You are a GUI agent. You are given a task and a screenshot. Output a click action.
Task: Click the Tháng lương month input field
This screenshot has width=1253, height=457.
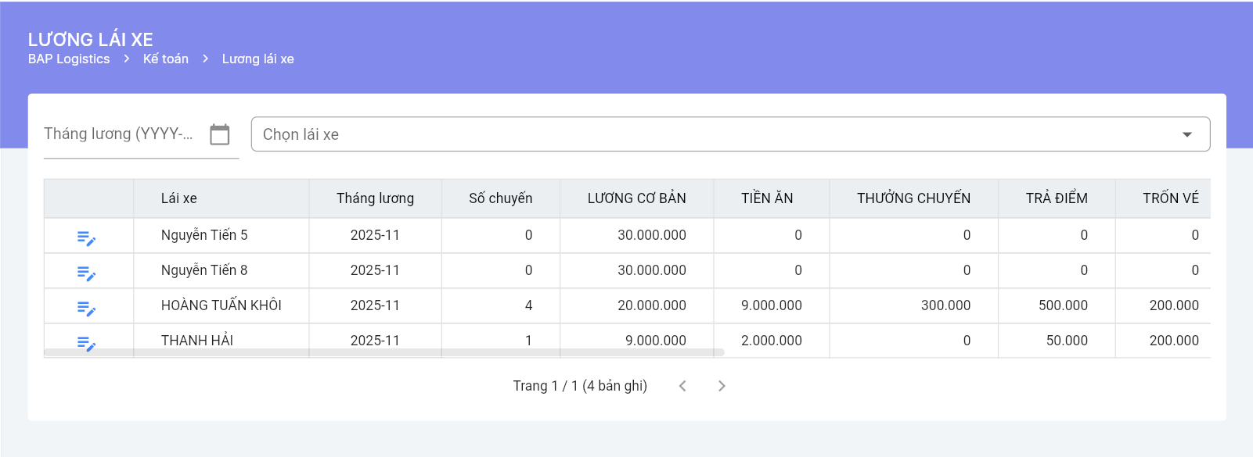point(121,134)
